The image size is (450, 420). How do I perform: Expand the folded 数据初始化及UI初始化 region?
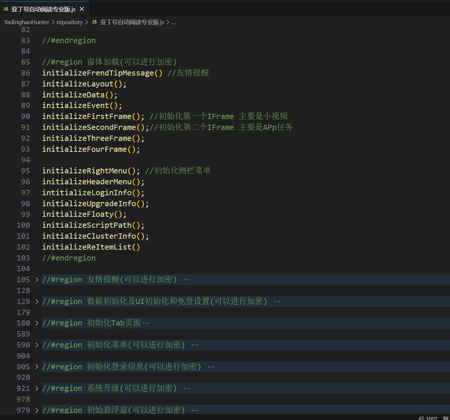click(37, 301)
